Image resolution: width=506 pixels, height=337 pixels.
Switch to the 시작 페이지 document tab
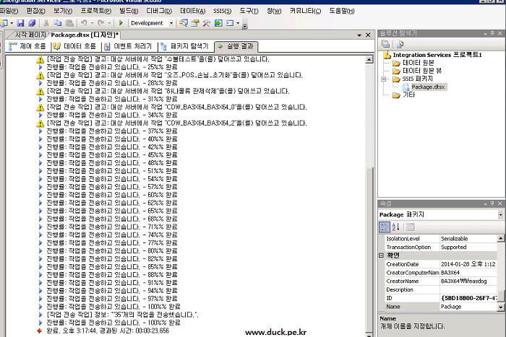coord(30,35)
